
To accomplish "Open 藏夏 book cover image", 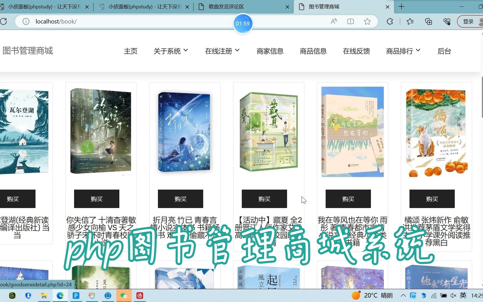I will point(269,131).
